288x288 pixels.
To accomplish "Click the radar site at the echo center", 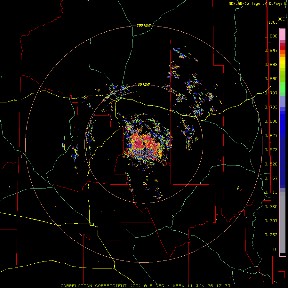I will [144, 144].
